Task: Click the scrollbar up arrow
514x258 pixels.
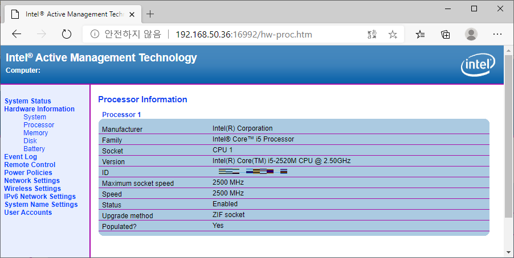Action: tap(508, 51)
